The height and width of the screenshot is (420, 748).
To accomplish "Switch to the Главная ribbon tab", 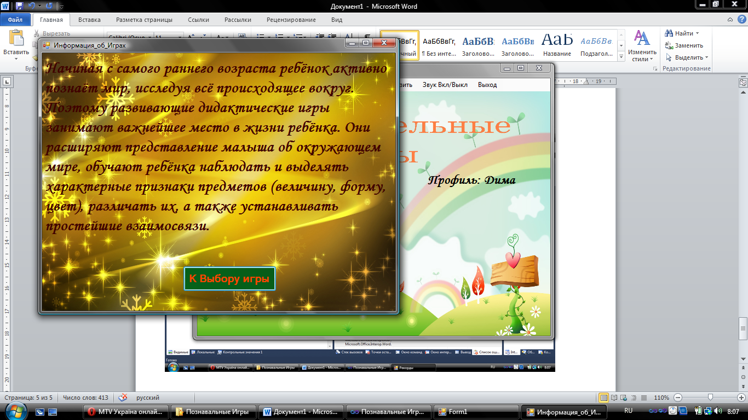I will click(x=51, y=20).
